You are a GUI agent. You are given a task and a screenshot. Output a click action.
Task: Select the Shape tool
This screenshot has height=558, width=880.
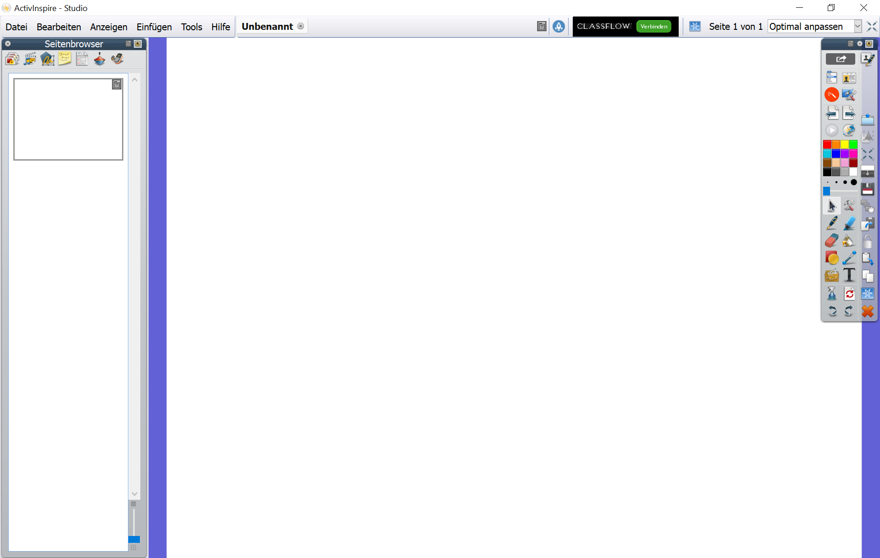(831, 258)
